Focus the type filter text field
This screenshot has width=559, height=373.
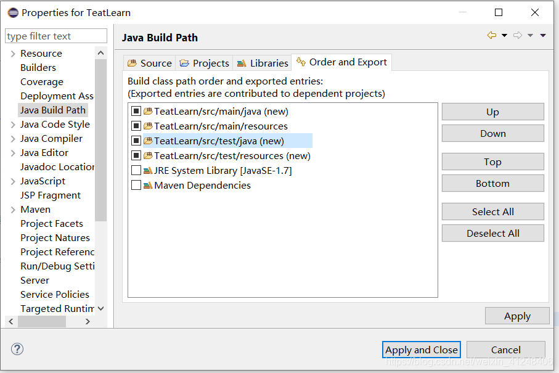click(55, 36)
